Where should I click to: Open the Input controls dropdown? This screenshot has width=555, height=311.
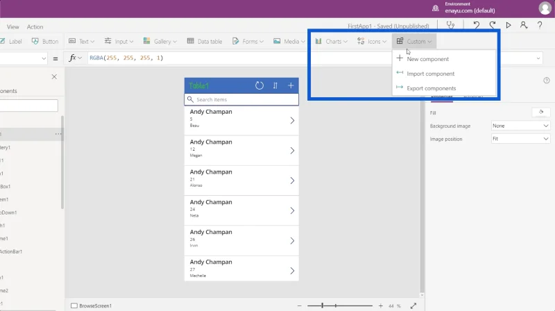[119, 42]
